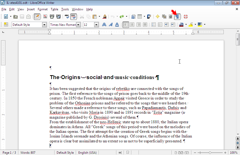This screenshot has height=155, width=240.
Task: Insert a Hyperlink
Action: pos(133,17)
